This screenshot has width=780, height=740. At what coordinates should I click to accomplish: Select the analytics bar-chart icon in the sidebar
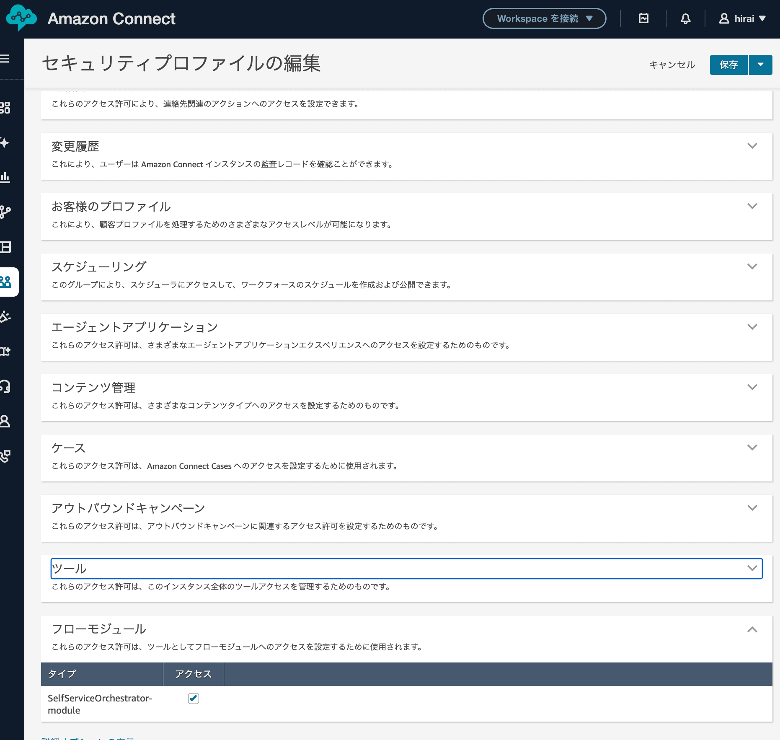[6, 177]
